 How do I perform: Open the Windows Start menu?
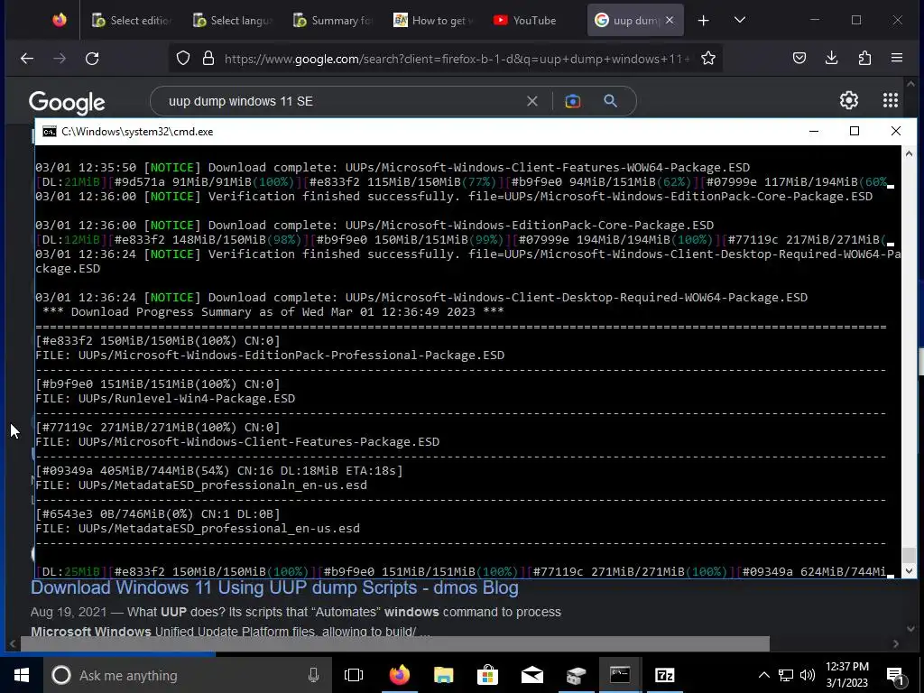(x=22, y=675)
